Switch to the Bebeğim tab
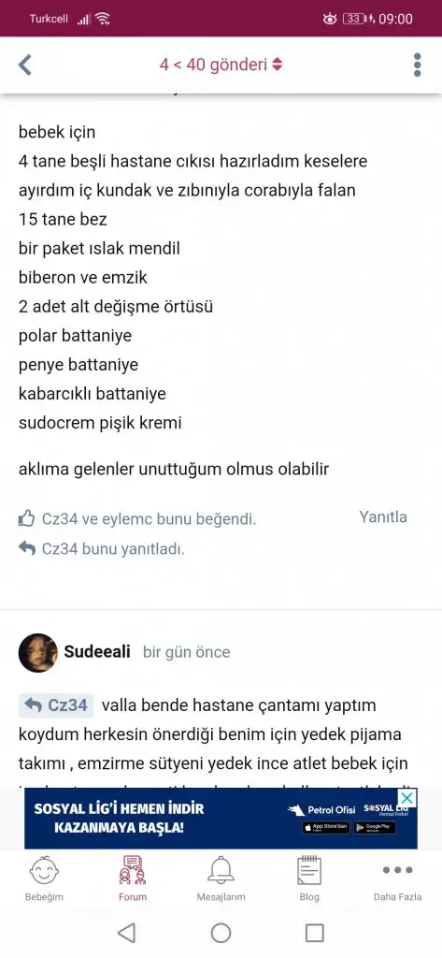 [x=44, y=878]
